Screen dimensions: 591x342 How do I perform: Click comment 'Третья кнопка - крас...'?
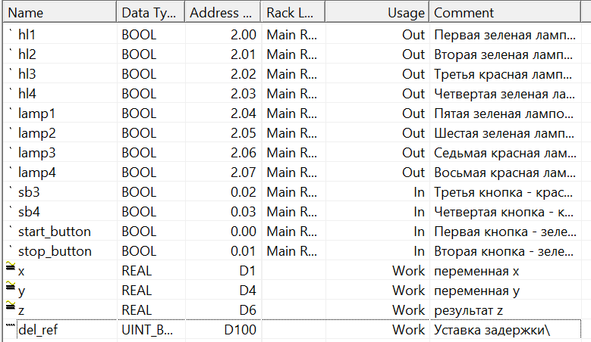click(503, 192)
